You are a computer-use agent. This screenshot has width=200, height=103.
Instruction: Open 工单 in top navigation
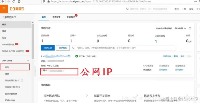184,9
